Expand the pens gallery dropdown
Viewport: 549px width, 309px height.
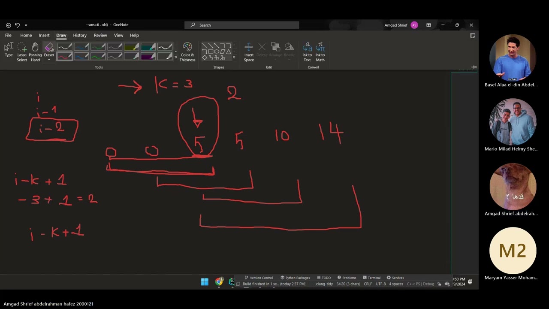coord(175,57)
